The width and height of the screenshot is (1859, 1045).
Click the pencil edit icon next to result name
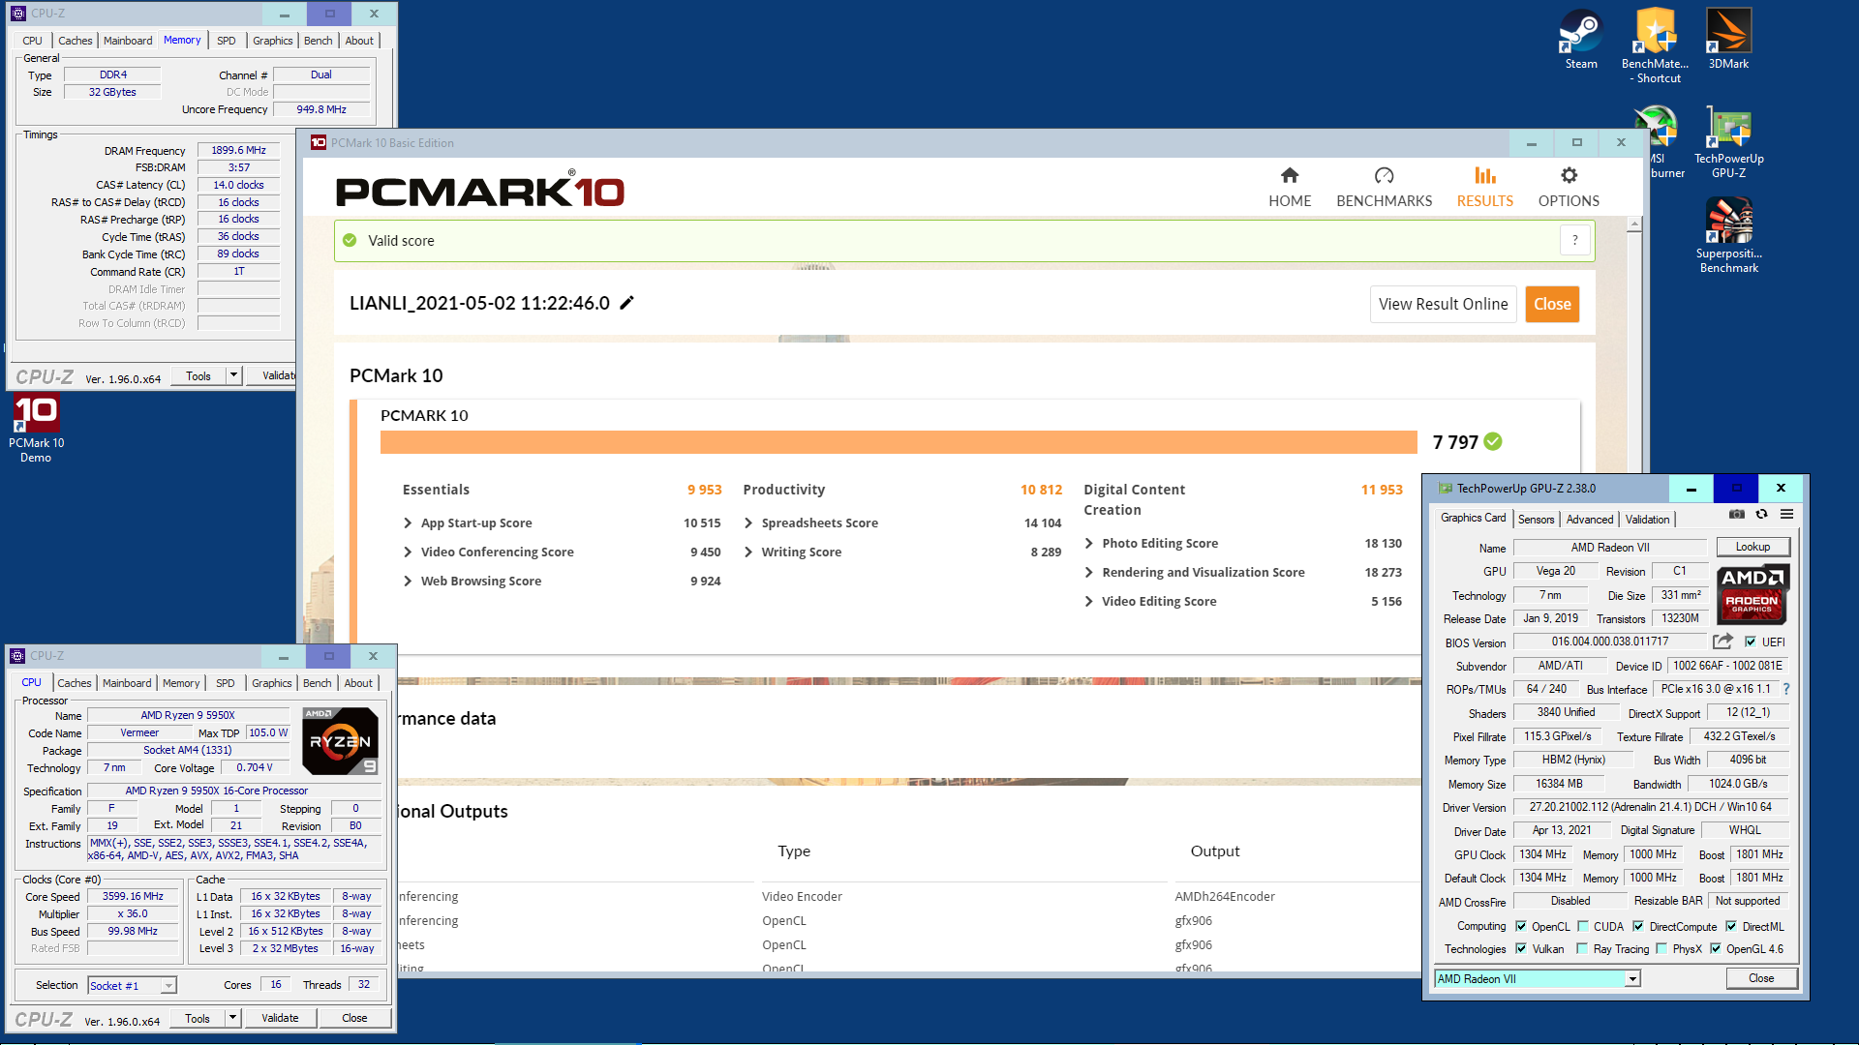[x=626, y=303]
